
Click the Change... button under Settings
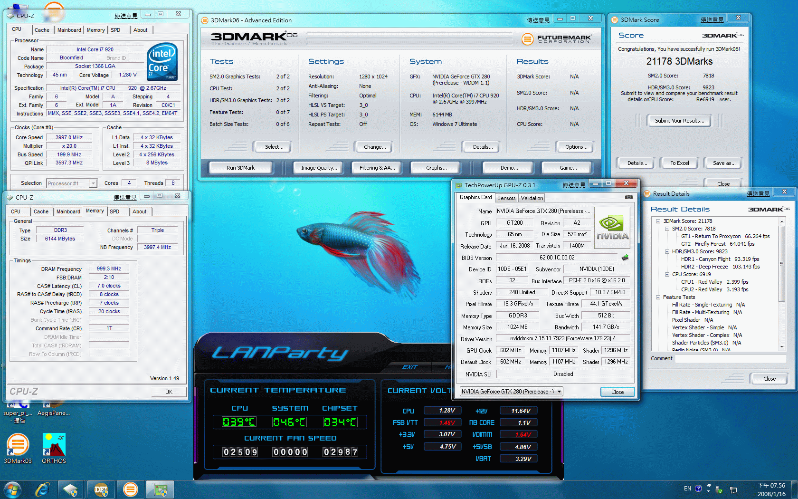[375, 147]
